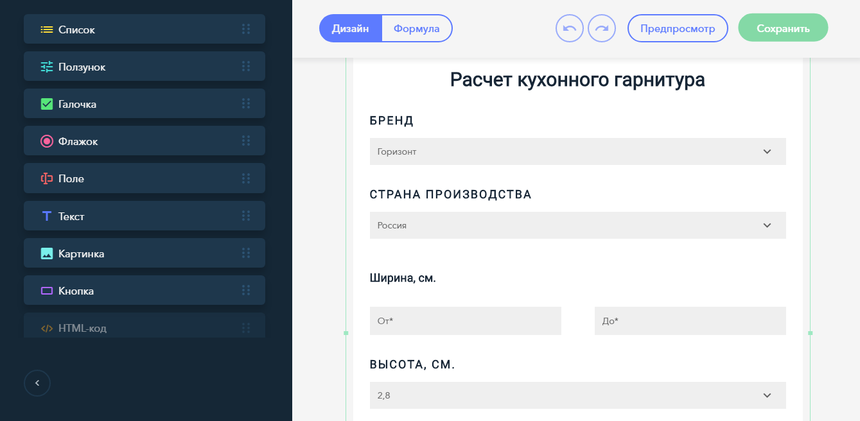Click the От* width input field
This screenshot has width=860, height=421.
click(466, 321)
